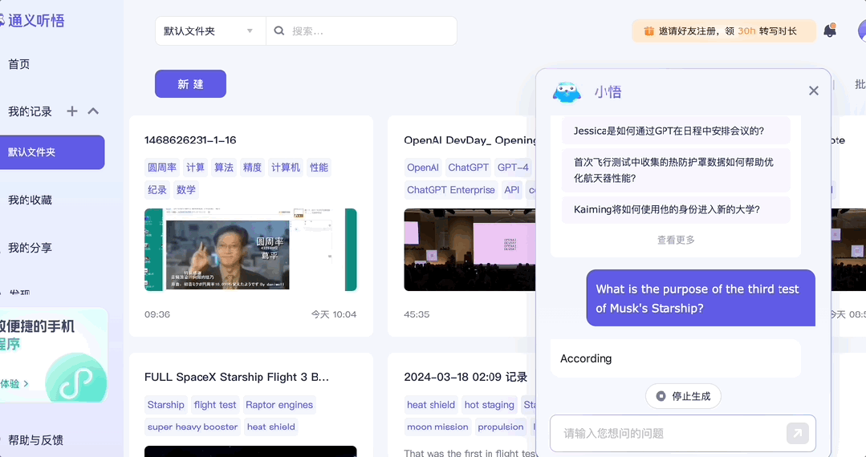Click the 性能 tag
866x457 pixels.
(x=319, y=168)
